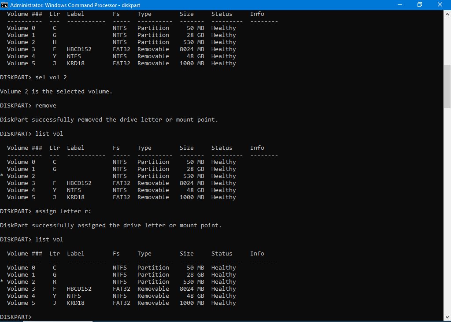Viewport: 451px width, 322px height.
Task: Click KRD18 label in the bottom volume table
Action: 76,303
